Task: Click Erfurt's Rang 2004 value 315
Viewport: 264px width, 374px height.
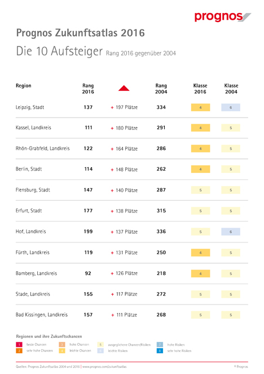Action: pyautogui.click(x=161, y=211)
